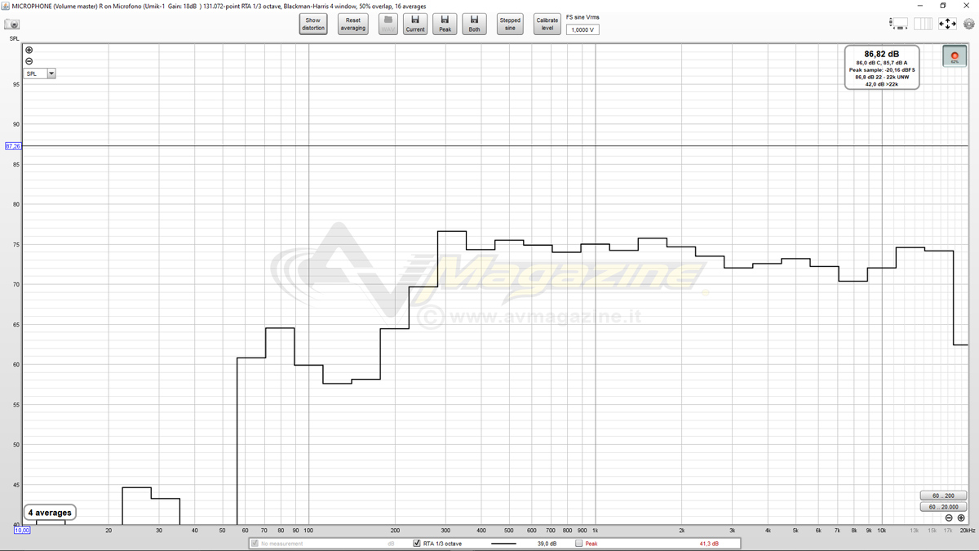This screenshot has width=979, height=551.
Task: Click the FS sine Vrms input field
Action: (x=583, y=30)
